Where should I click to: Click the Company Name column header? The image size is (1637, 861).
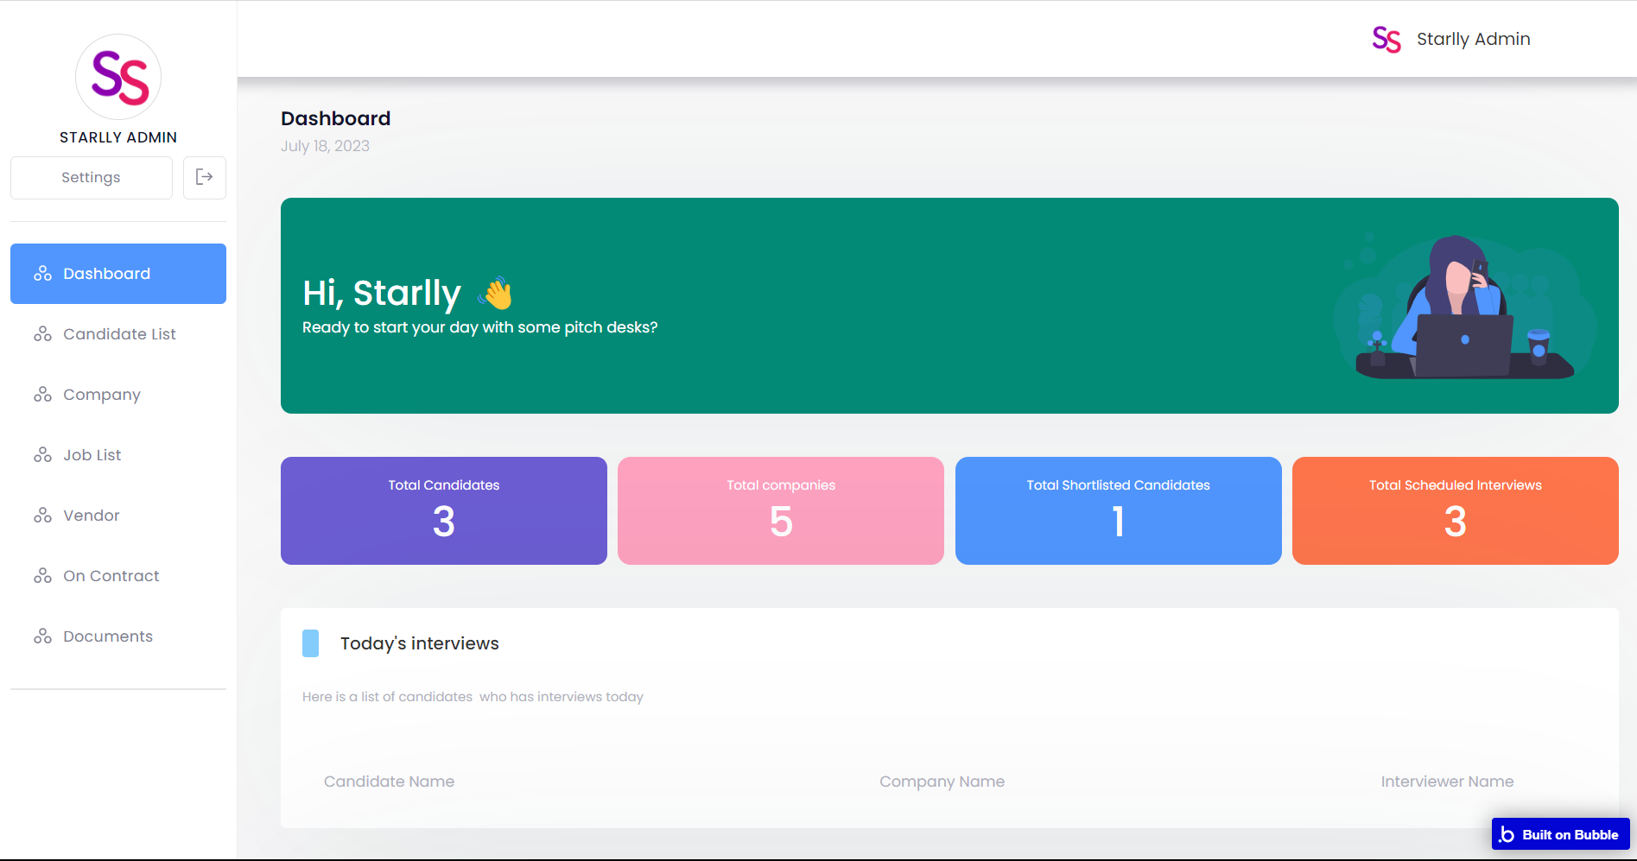coord(942,782)
